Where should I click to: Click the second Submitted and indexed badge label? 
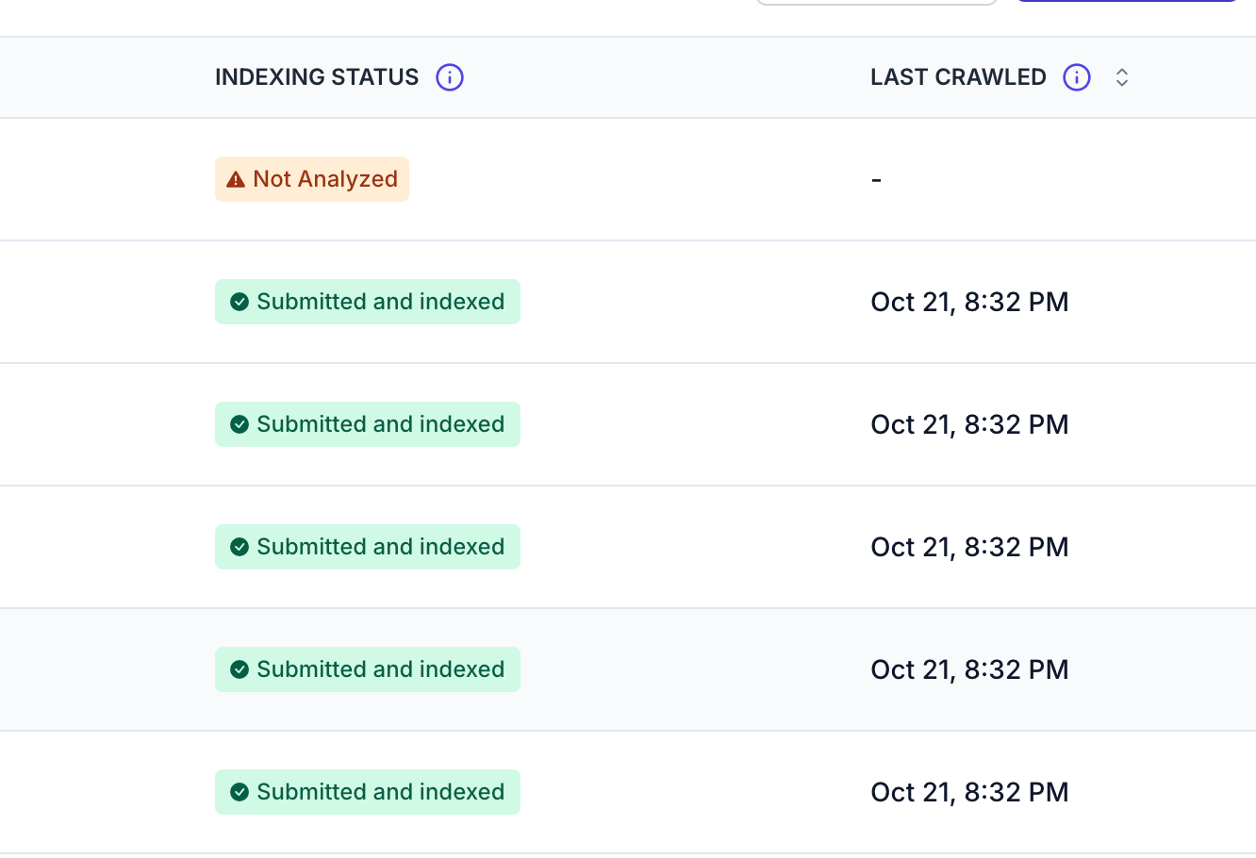pos(380,424)
